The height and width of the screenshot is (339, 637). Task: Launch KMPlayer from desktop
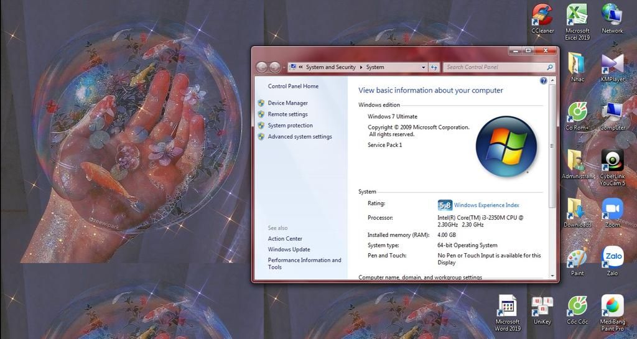[612, 68]
